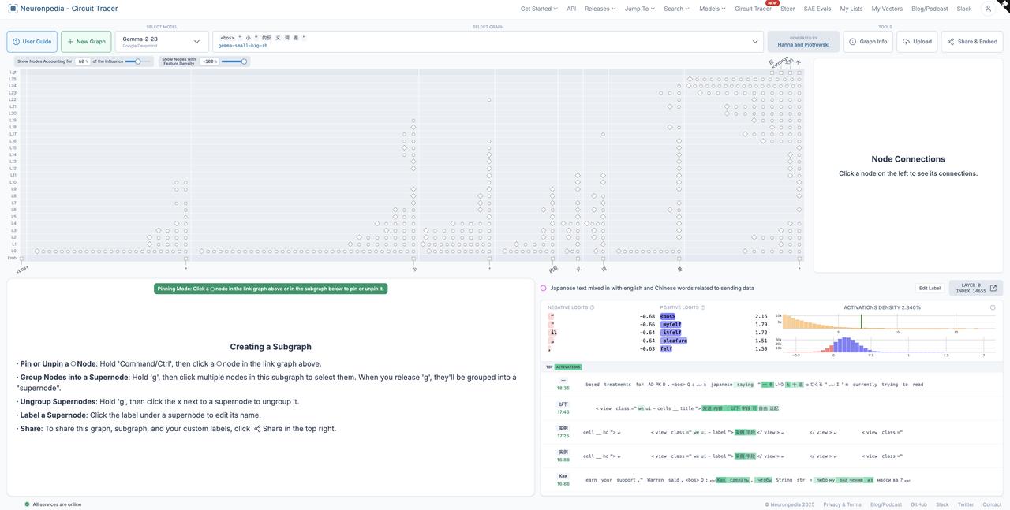1010x510 pixels.
Task: Click the New Graph button
Action: point(86,42)
